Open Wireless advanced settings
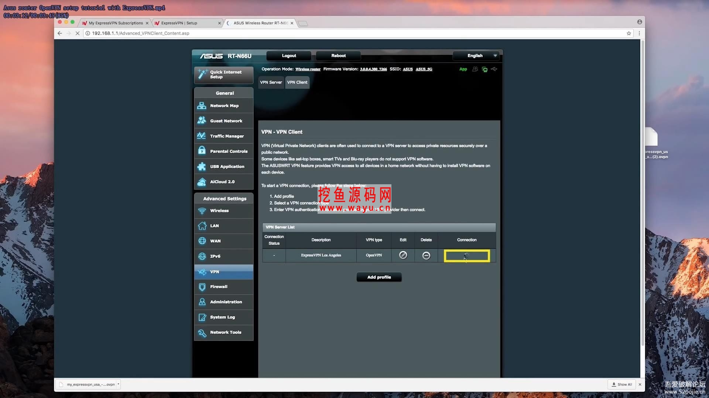The width and height of the screenshot is (709, 398). click(223, 211)
